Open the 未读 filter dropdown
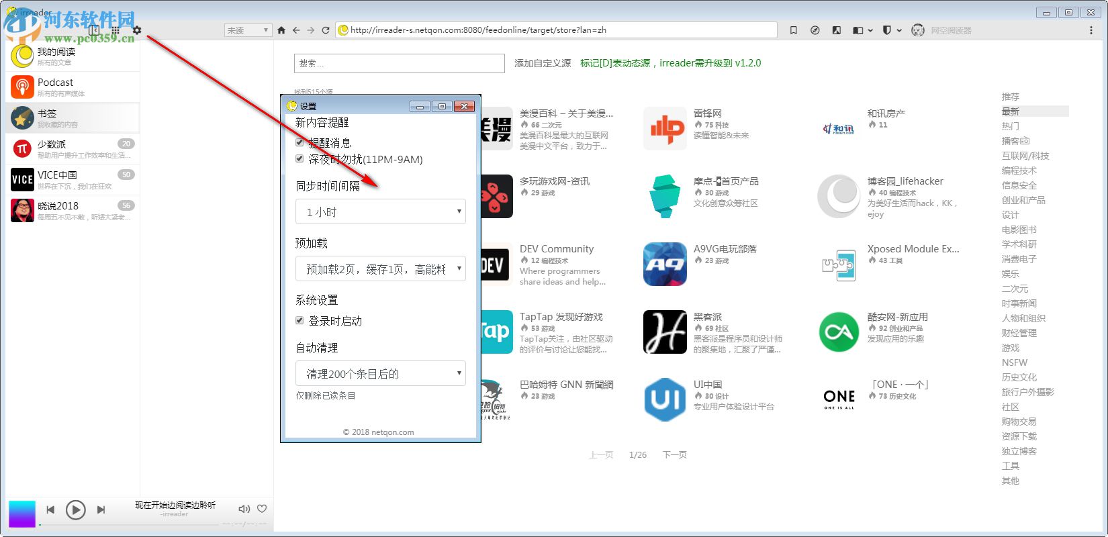The width and height of the screenshot is (1108, 537). 248,30
